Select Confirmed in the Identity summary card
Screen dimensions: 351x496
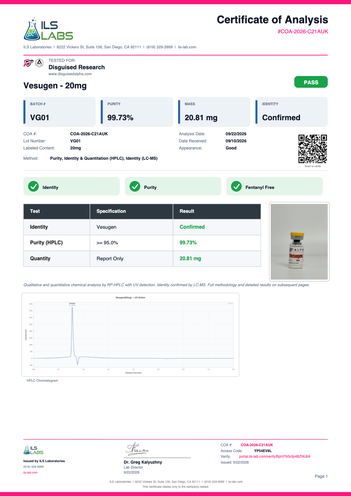281,118
